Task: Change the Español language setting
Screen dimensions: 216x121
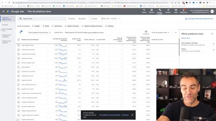Action: coord(82,19)
